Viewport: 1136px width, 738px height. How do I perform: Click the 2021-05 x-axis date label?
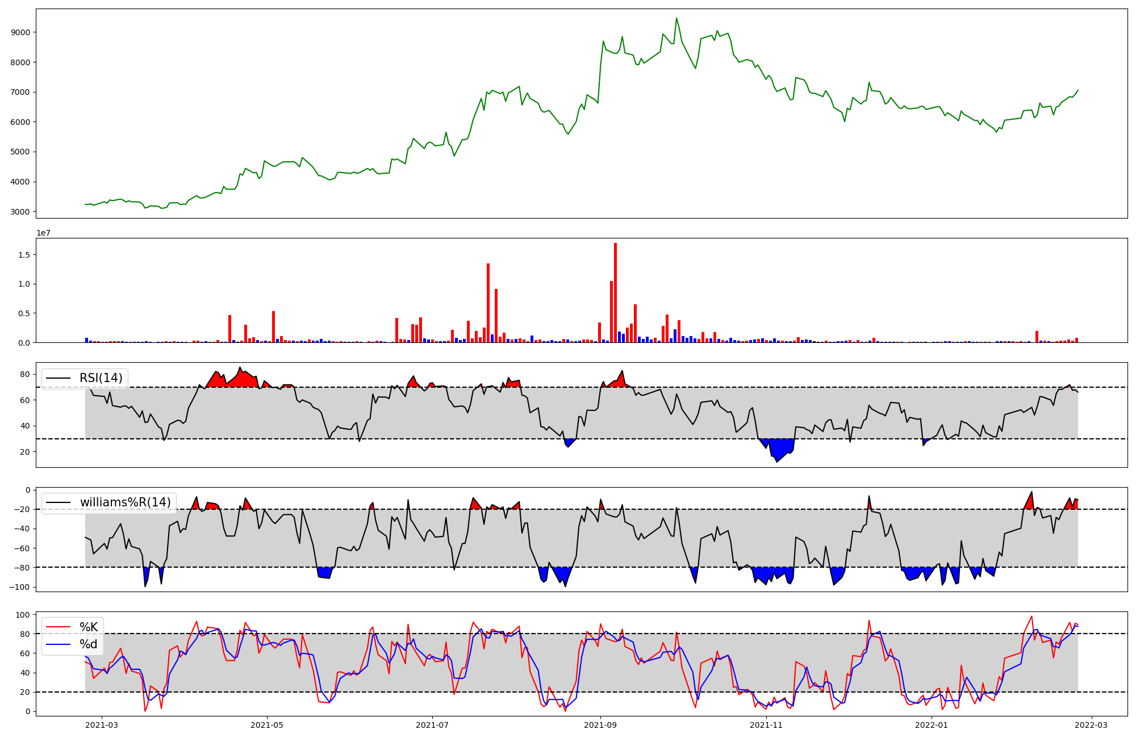(x=267, y=724)
